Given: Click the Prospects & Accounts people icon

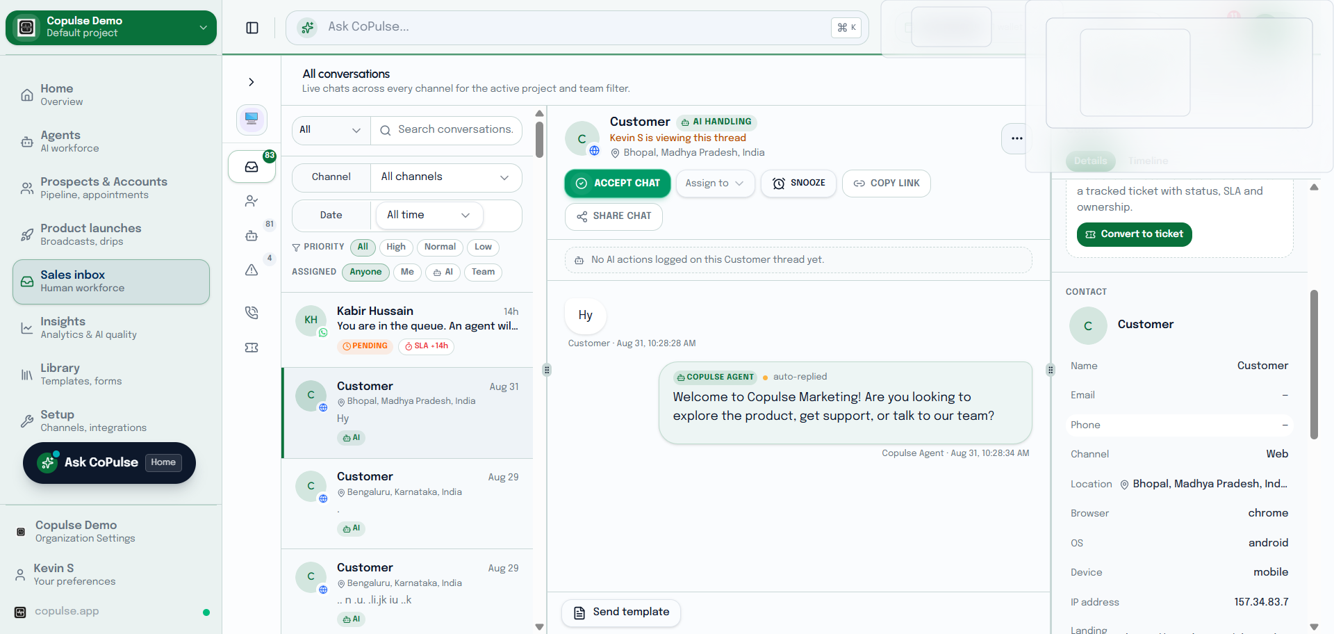Looking at the screenshot, I should (27, 188).
